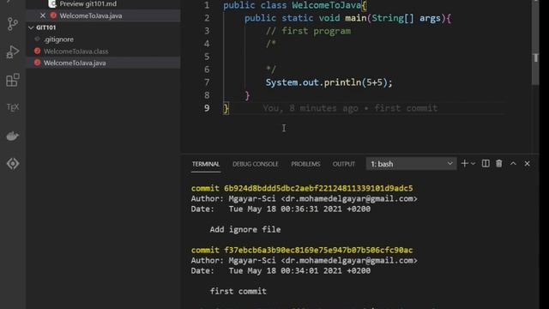549x309 pixels.
Task: Click the Date Tue May 18 00:34:01 line
Action: 281,271
